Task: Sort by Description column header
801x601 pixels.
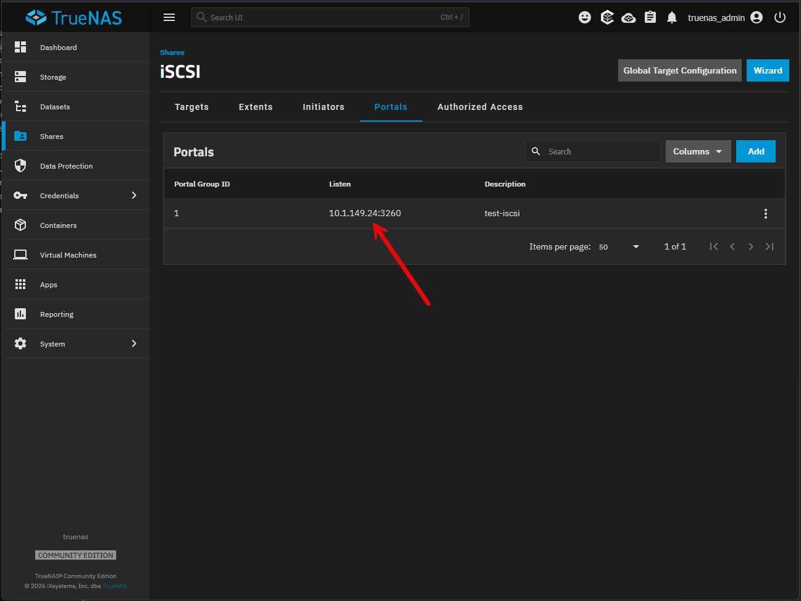Action: [505, 184]
